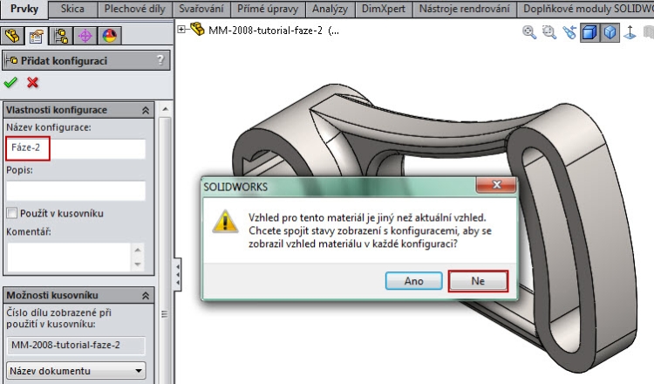Click the Přidat konfiguraci panel title

(65, 61)
